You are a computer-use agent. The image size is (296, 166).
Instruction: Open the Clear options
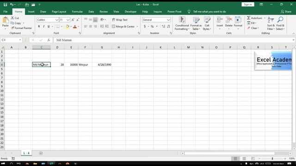click(x=253, y=28)
